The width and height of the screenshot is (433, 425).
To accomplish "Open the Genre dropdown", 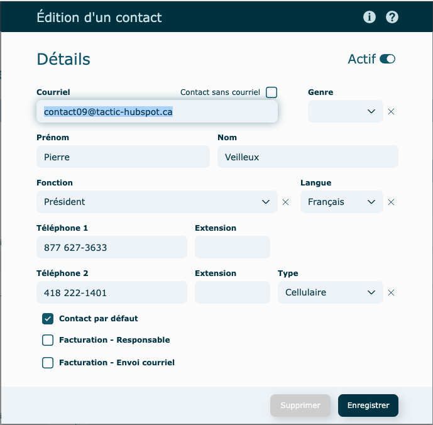I will click(345, 111).
